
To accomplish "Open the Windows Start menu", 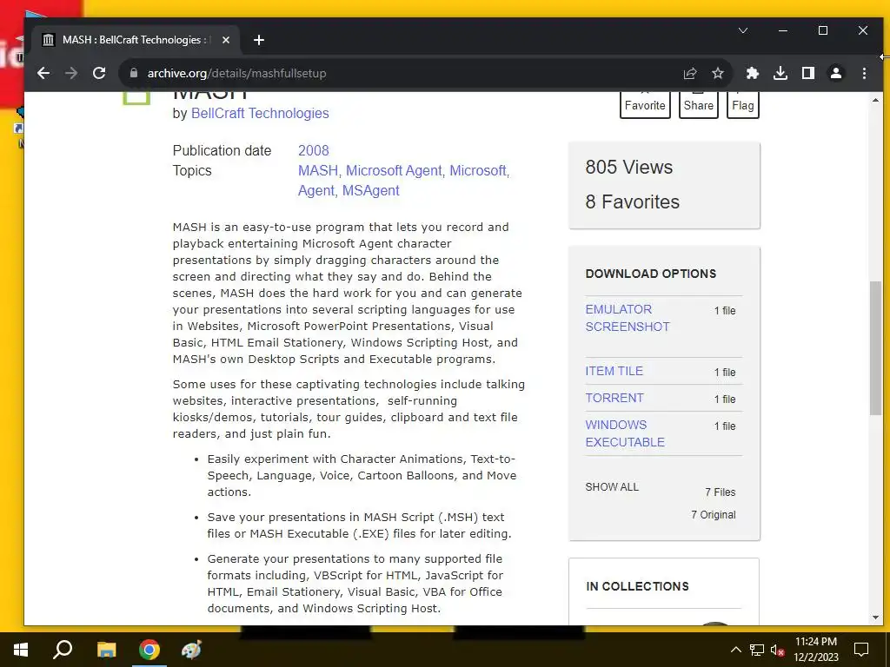I will click(x=21, y=650).
